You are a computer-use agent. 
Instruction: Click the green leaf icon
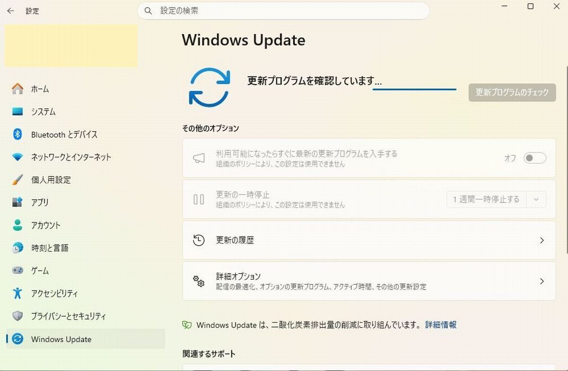[x=187, y=325]
